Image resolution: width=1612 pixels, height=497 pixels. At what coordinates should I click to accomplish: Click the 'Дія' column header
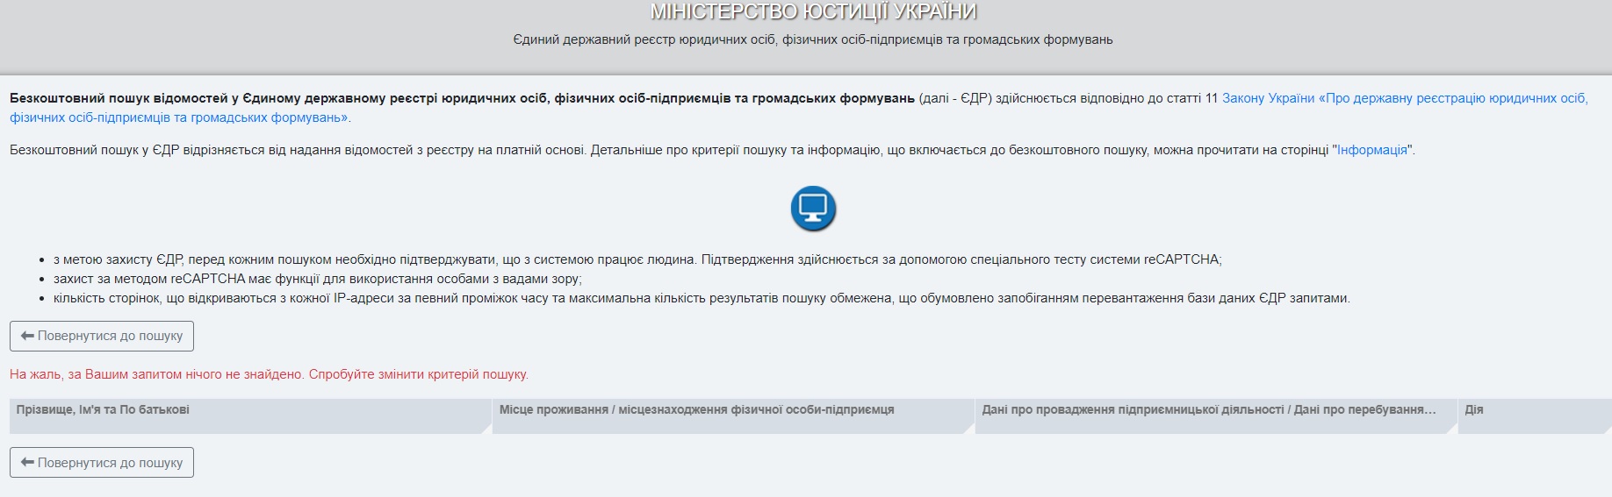click(x=1473, y=410)
